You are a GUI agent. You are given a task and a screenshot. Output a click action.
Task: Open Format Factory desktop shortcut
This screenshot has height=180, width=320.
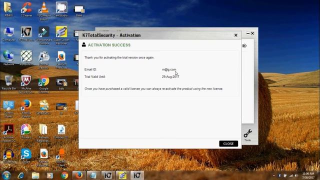point(44,60)
